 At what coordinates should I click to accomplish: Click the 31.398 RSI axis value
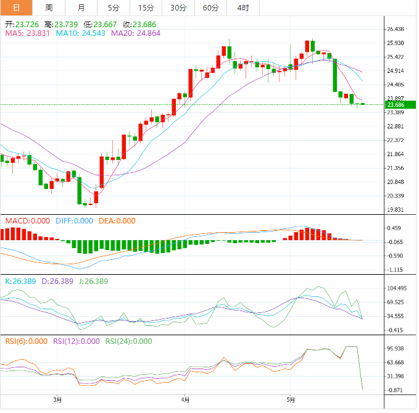click(396, 377)
